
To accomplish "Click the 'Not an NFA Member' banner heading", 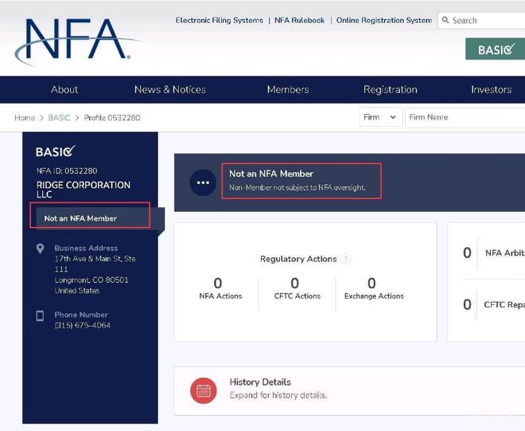I will point(271,174).
